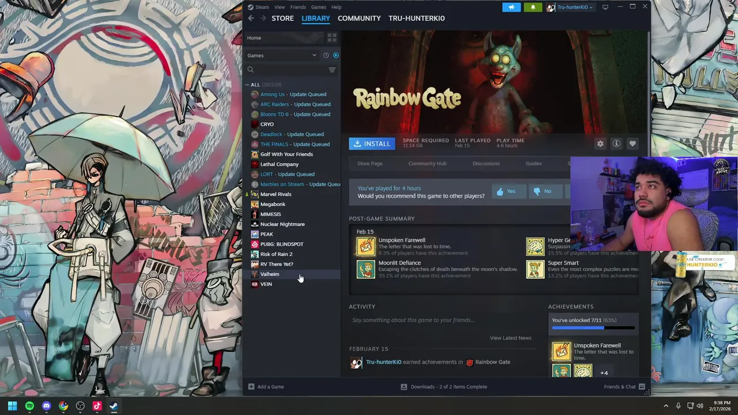The width and height of the screenshot is (738, 415).
Task: Select Megabonk in the games list
Action: pos(273,204)
